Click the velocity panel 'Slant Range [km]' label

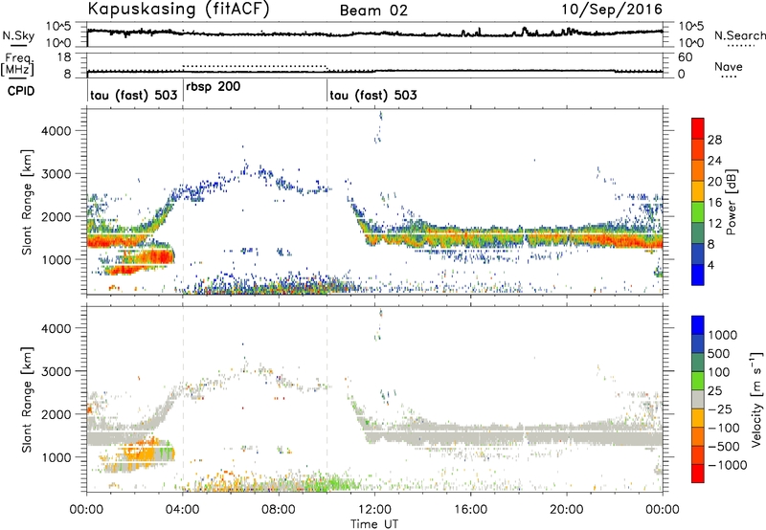(27, 400)
